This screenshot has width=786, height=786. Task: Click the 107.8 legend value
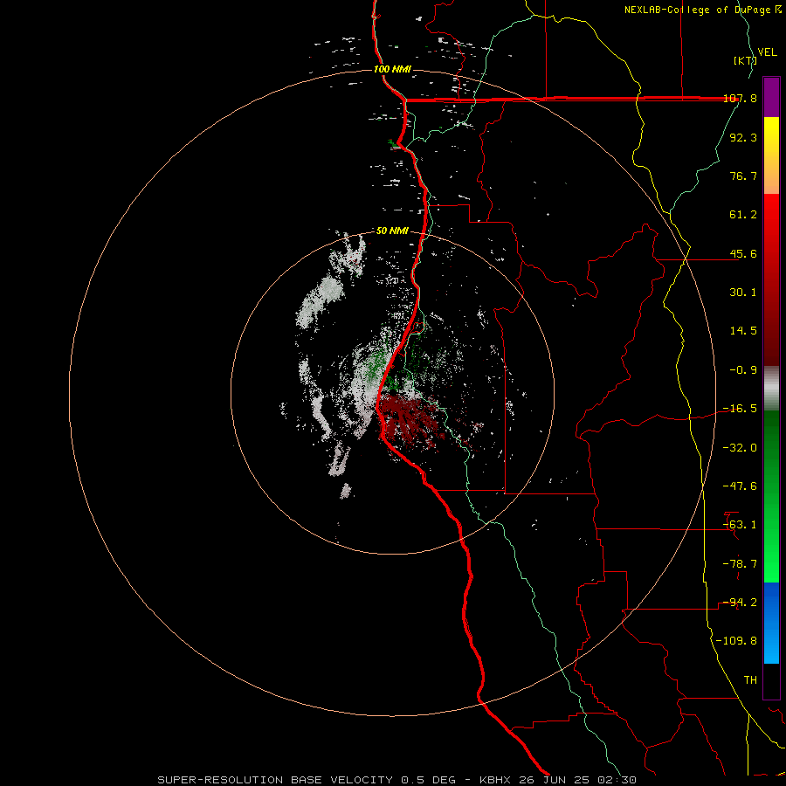click(x=741, y=98)
